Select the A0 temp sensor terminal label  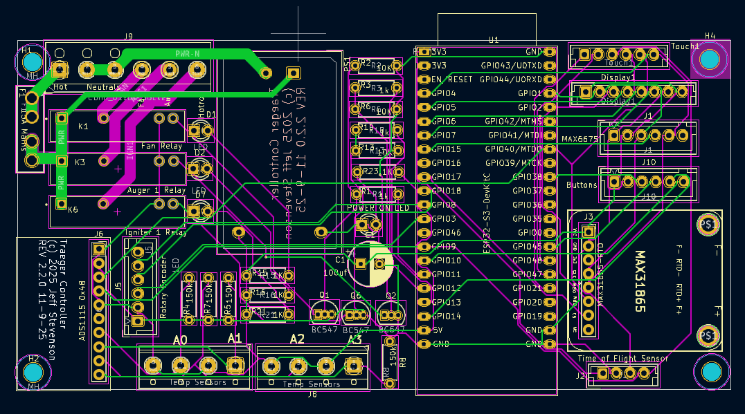coord(180,340)
